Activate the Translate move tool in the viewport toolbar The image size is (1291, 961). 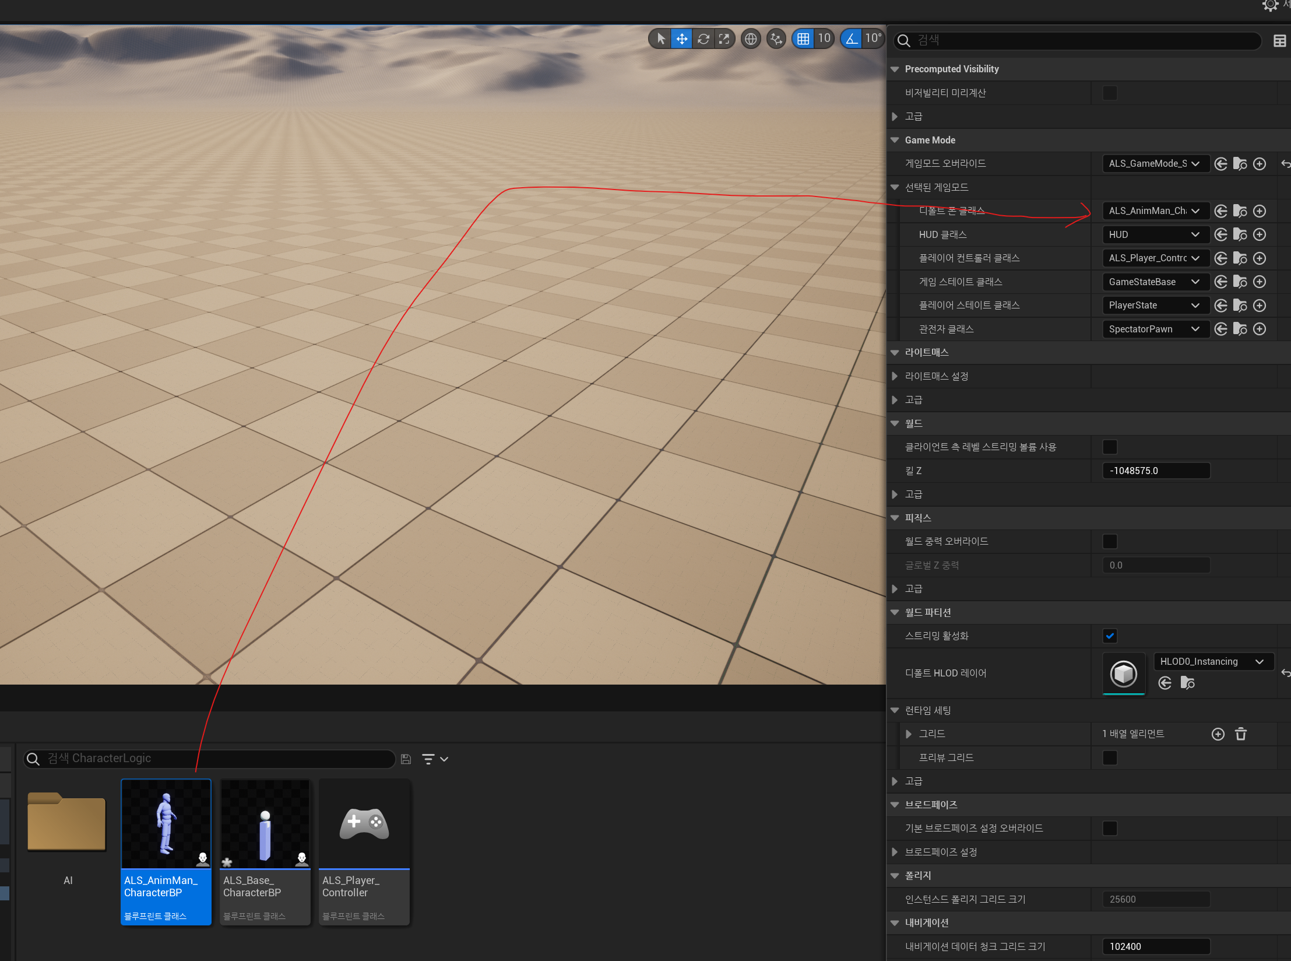tap(681, 39)
